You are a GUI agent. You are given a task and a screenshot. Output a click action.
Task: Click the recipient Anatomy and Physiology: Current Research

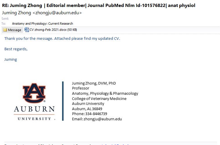[x=42, y=24]
